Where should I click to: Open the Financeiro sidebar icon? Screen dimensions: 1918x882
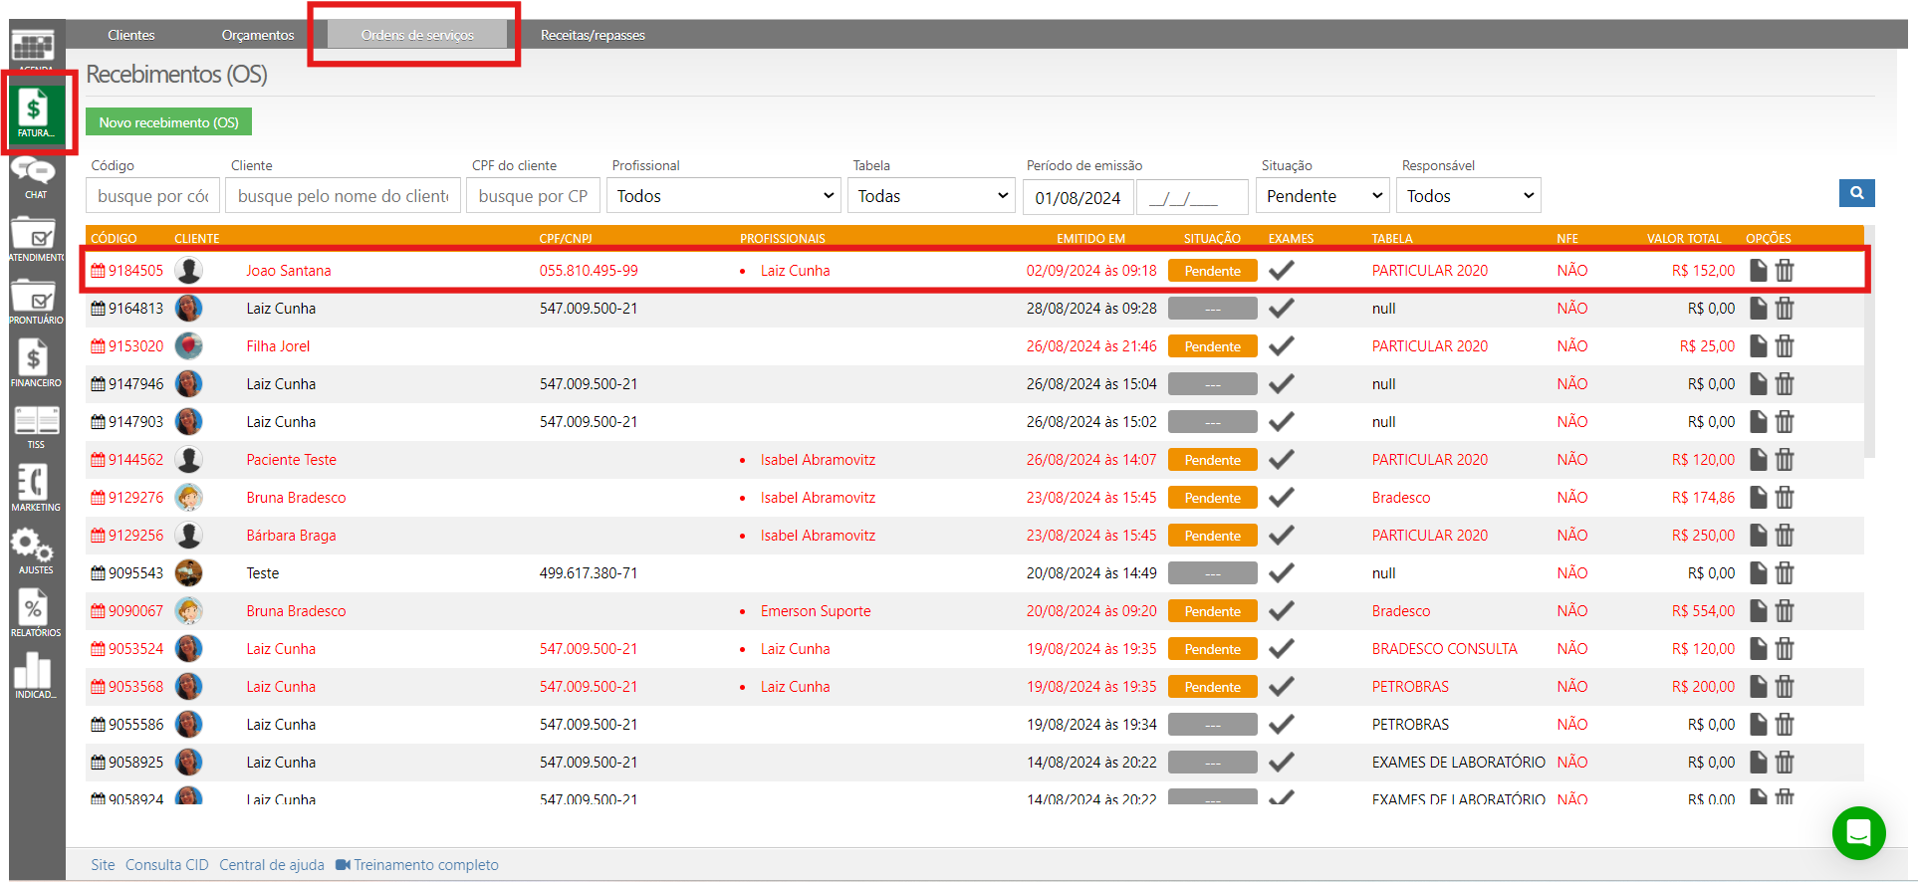[x=35, y=363]
